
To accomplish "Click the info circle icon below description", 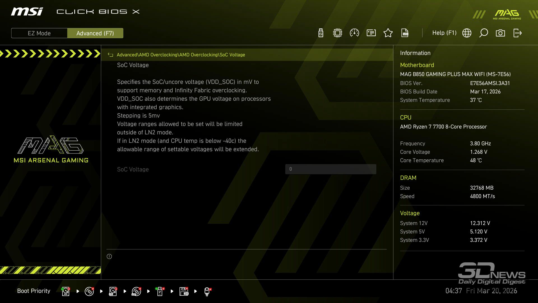I will point(109,256).
